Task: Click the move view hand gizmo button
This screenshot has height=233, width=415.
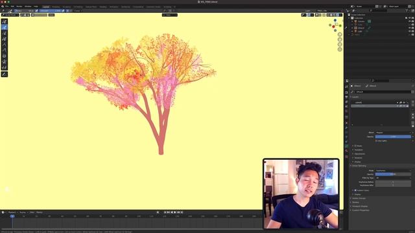Action: [x=340, y=39]
